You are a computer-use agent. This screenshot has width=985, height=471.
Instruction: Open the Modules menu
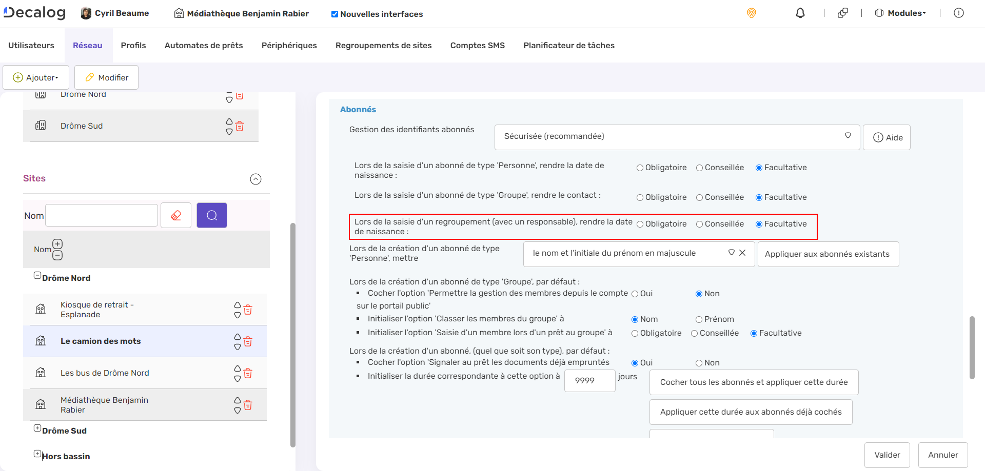901,13
